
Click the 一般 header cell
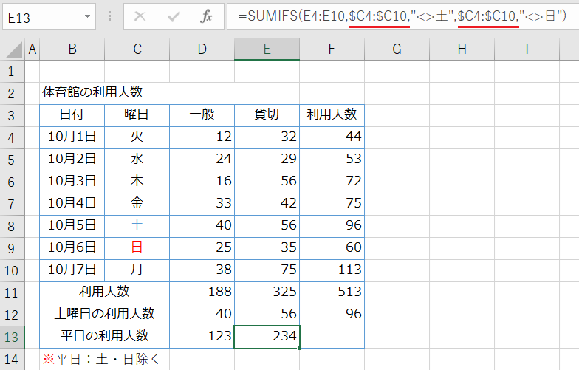click(202, 115)
